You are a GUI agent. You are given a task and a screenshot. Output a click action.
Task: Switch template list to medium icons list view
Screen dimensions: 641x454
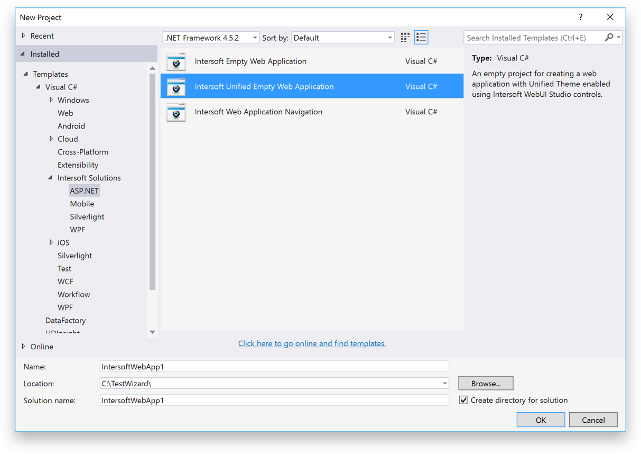(421, 38)
